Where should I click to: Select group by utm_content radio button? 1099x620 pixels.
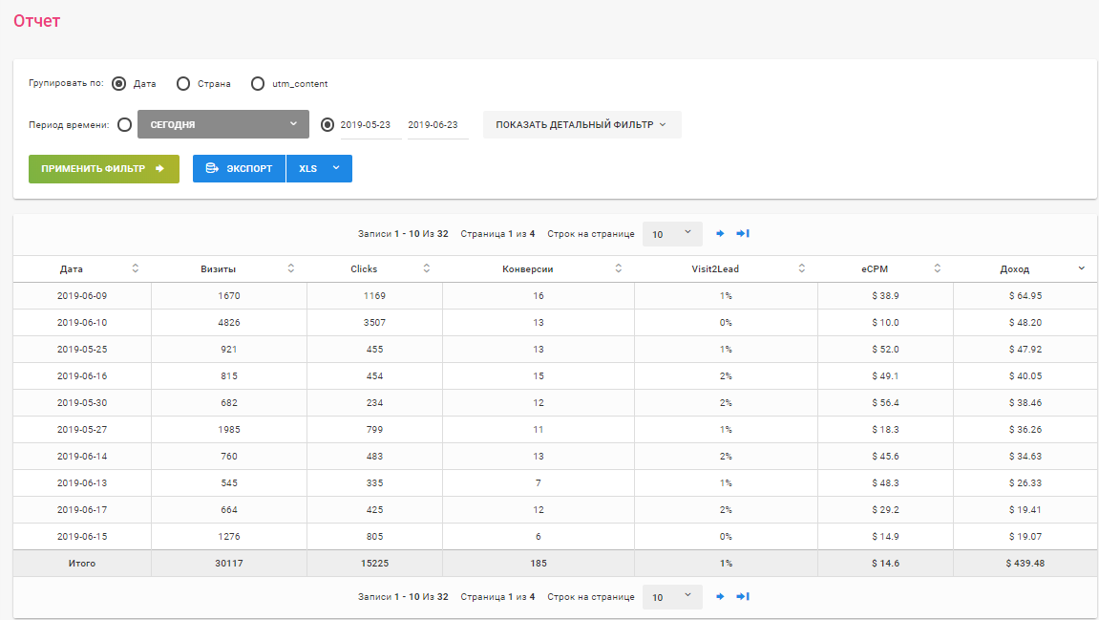[x=258, y=83]
